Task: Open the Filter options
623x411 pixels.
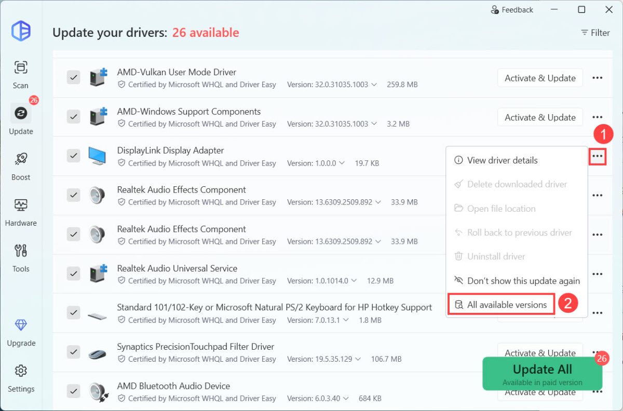Action: [x=595, y=33]
